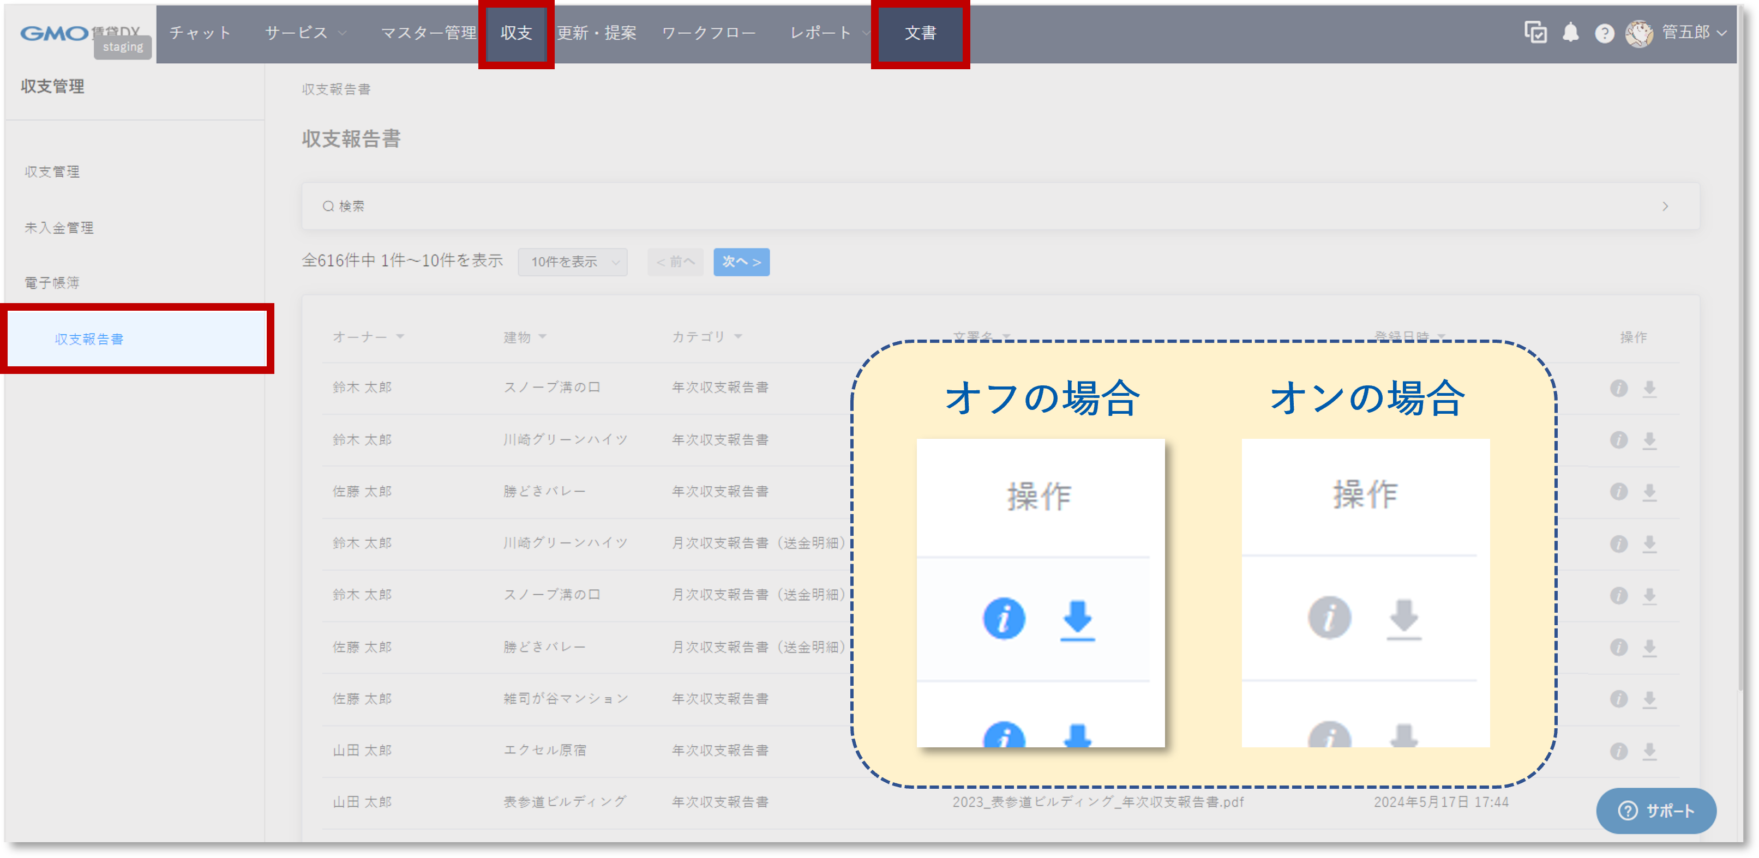Click the info icon for 雑司が谷マンション row
The height and width of the screenshot is (858, 1759).
(1619, 698)
